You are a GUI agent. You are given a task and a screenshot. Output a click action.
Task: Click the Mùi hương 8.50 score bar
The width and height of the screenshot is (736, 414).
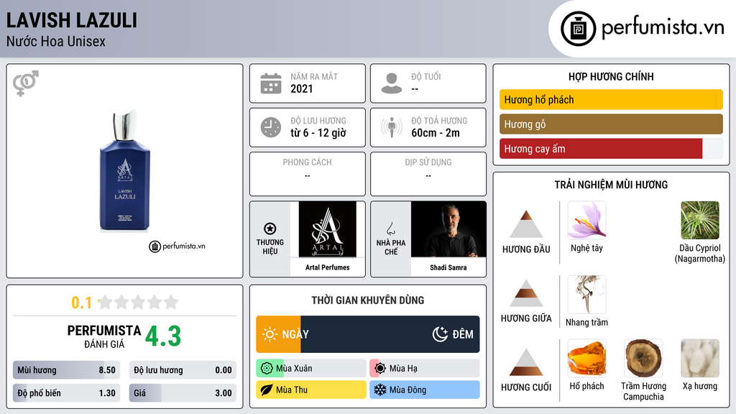pos(66,370)
